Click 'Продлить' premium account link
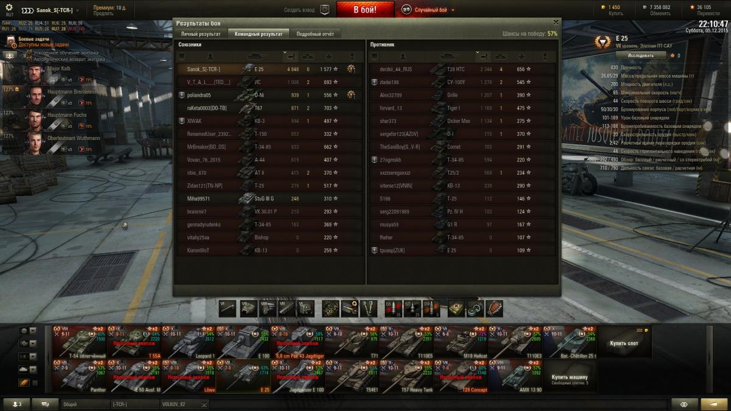731x411 pixels. [x=103, y=13]
